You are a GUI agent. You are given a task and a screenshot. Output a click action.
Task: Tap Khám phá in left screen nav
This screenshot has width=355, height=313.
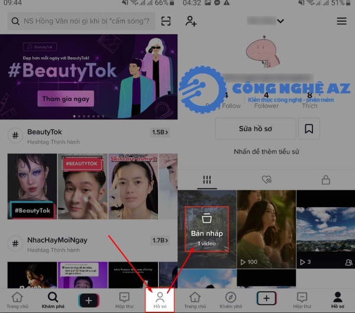pos(53,301)
